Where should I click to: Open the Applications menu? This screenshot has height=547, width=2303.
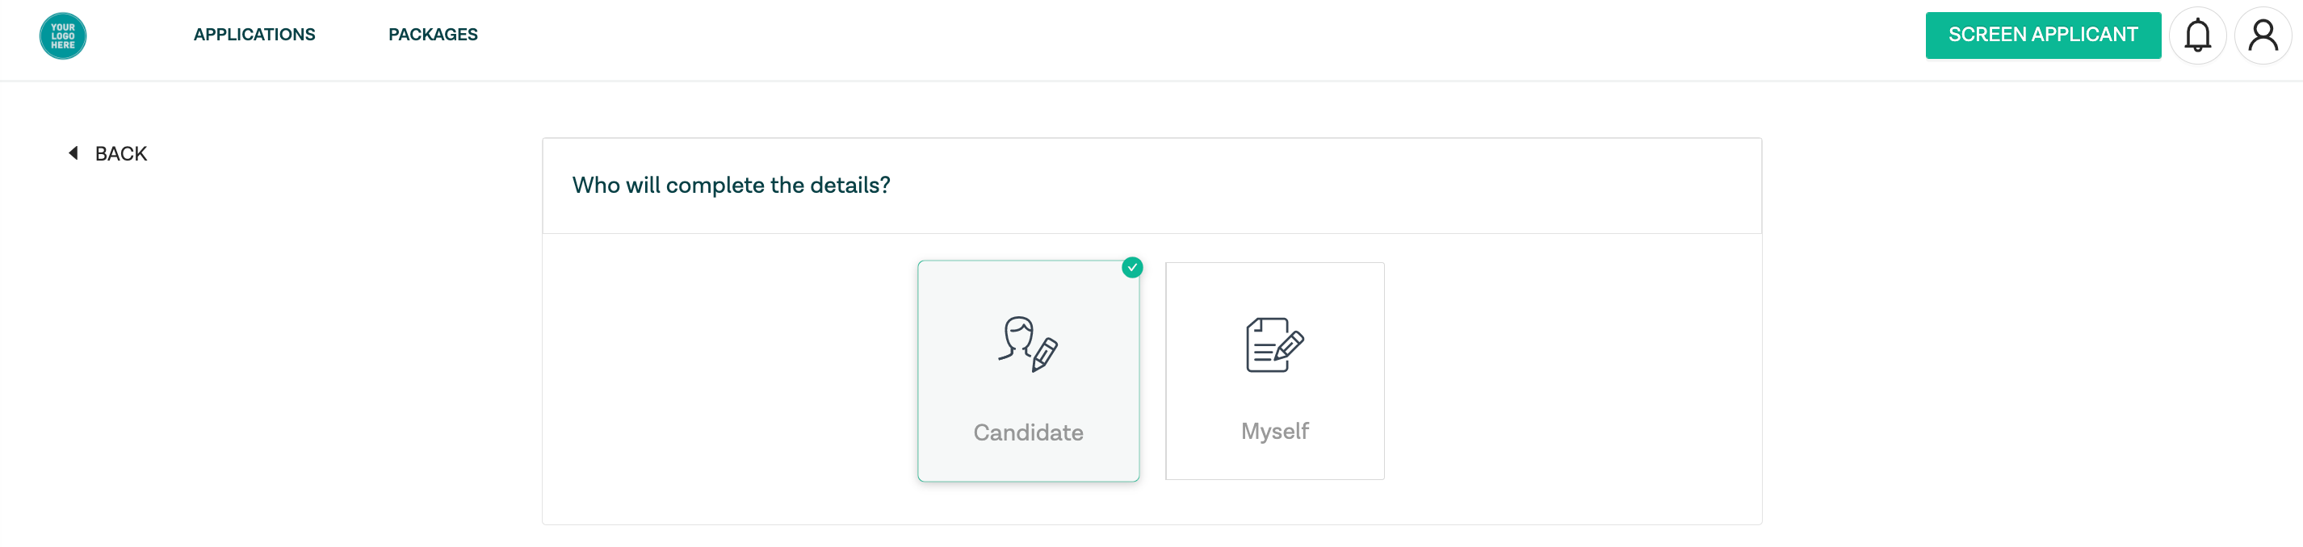255,35
